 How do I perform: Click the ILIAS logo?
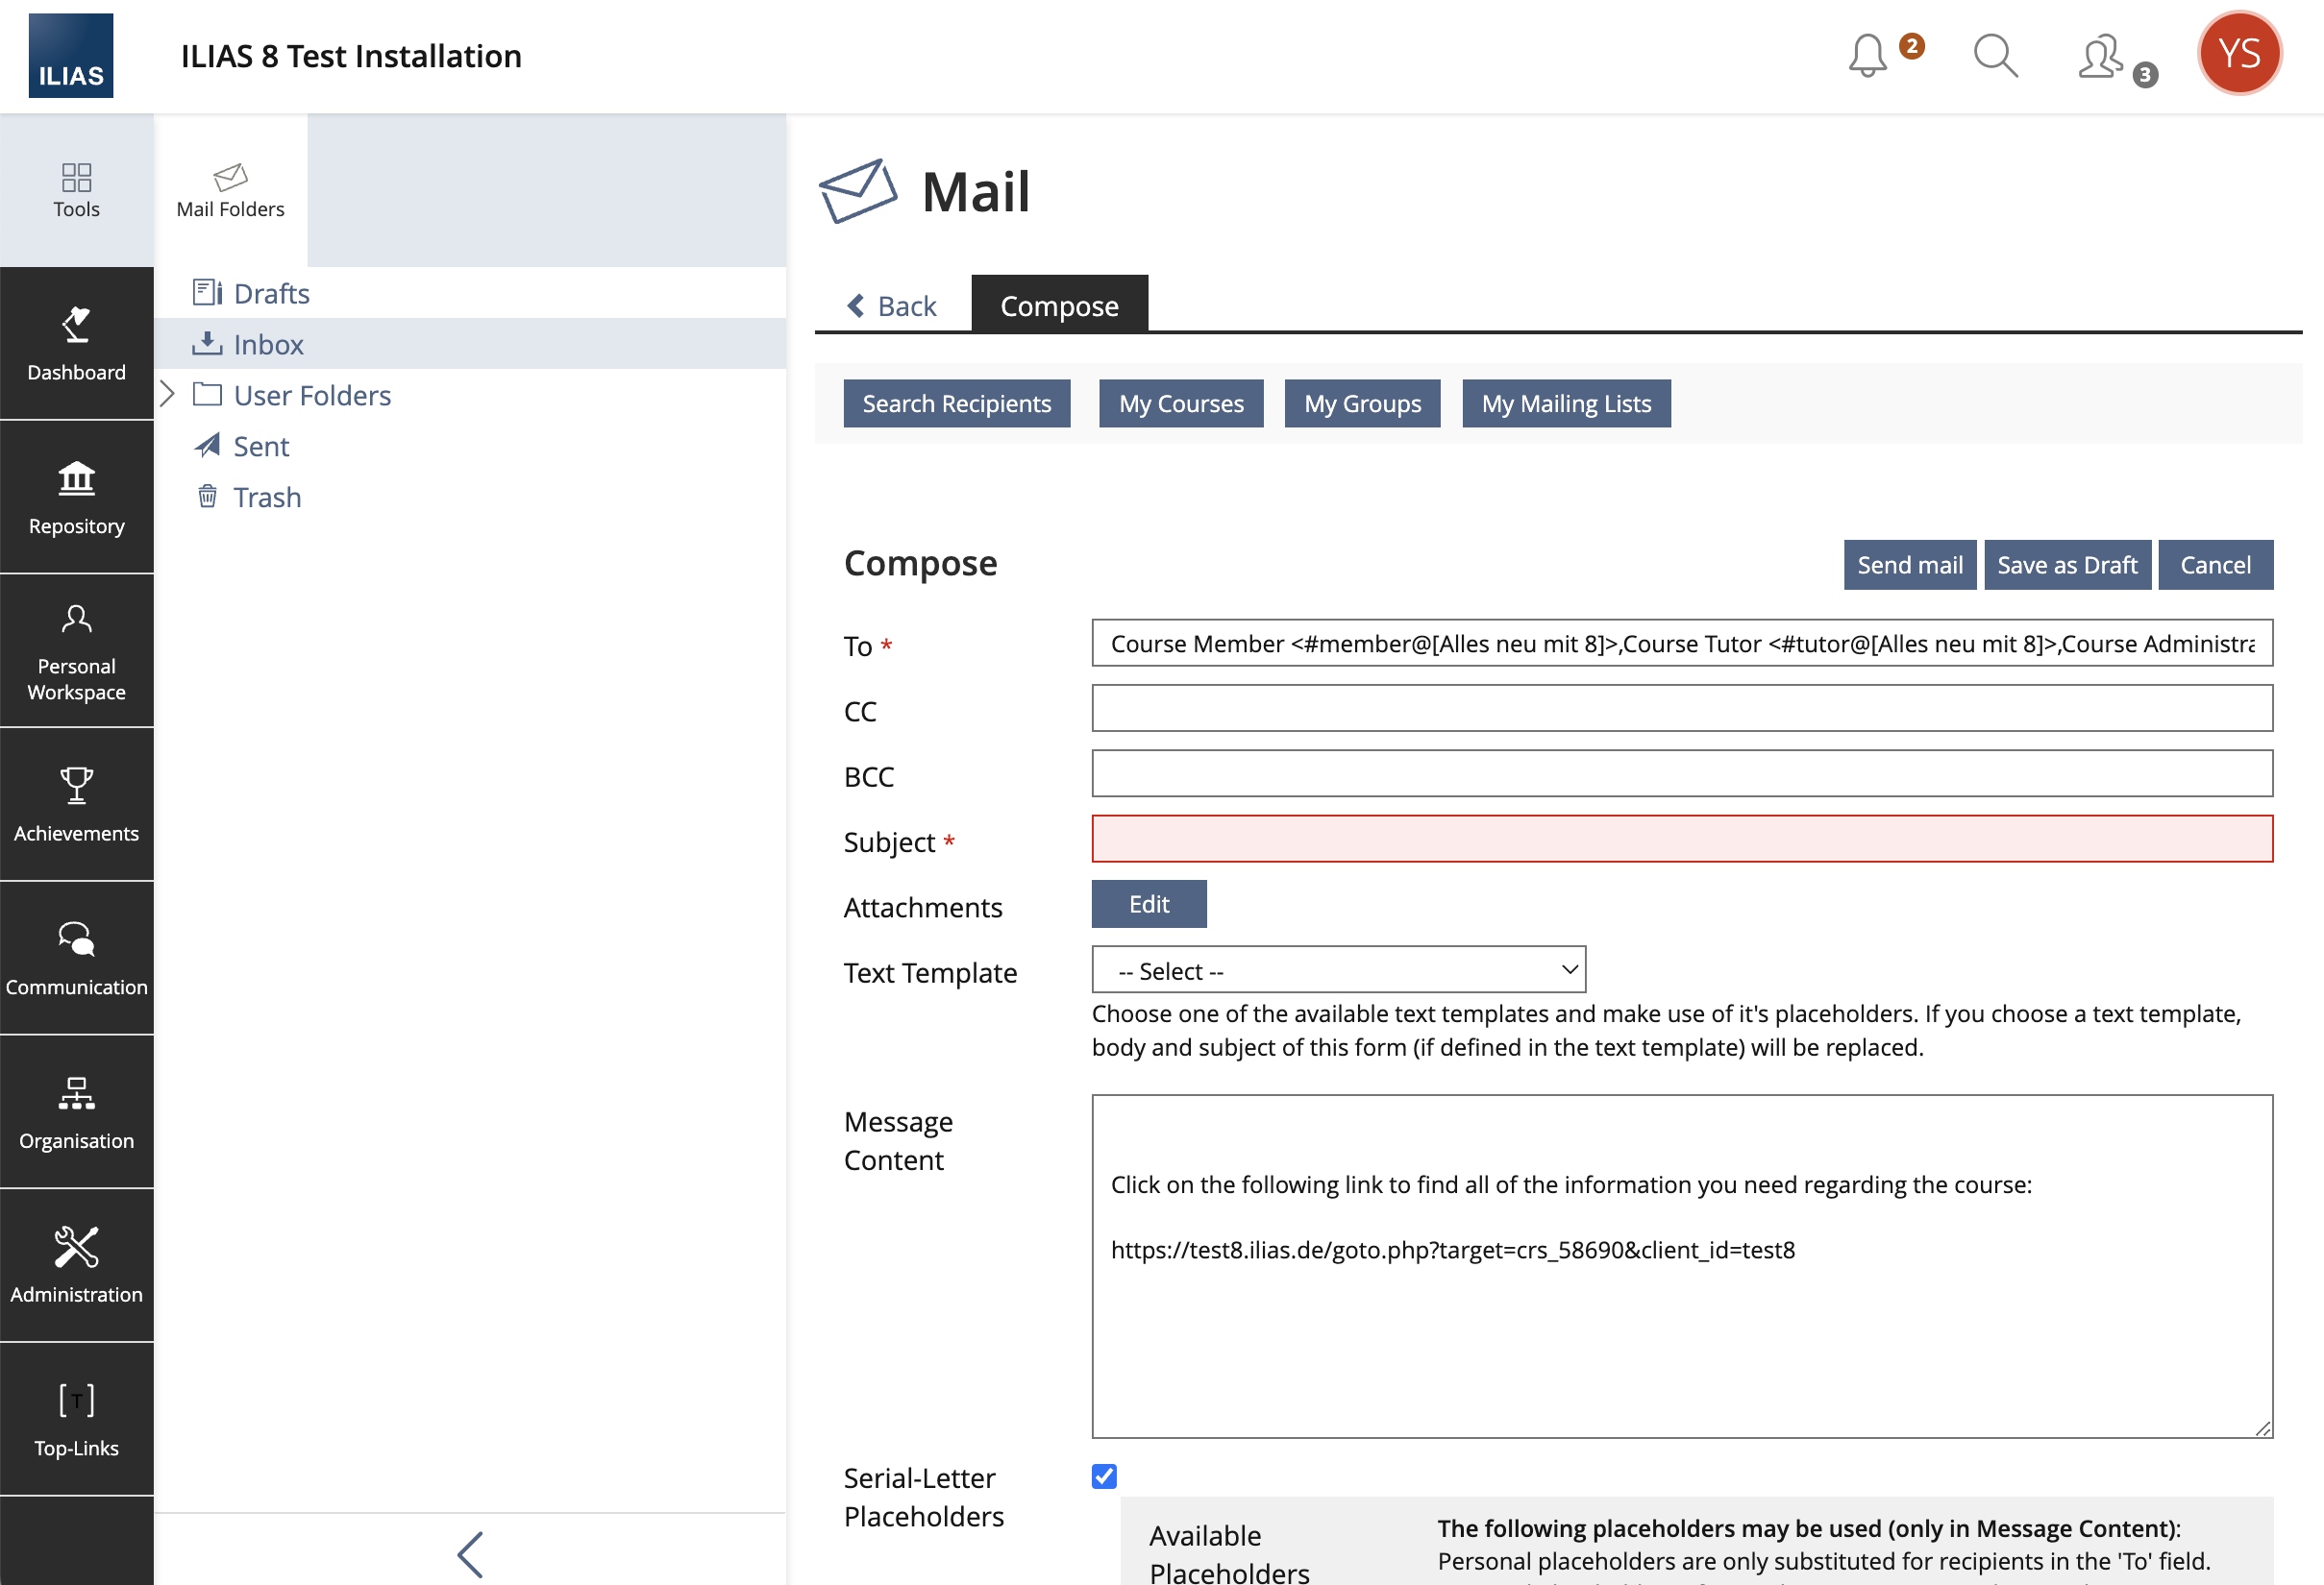coord(71,56)
